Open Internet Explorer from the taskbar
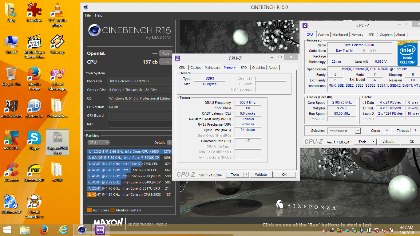The height and width of the screenshot is (236, 420). click(63, 230)
